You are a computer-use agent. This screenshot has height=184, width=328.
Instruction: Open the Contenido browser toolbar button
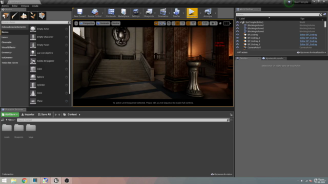(111, 13)
